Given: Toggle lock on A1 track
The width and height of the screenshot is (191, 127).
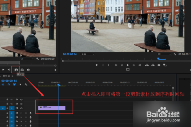Looking at the screenshot, I should point(7,113).
